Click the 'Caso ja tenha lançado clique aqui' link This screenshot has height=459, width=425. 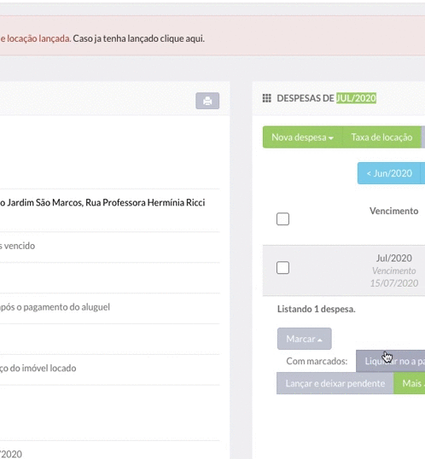(x=138, y=38)
